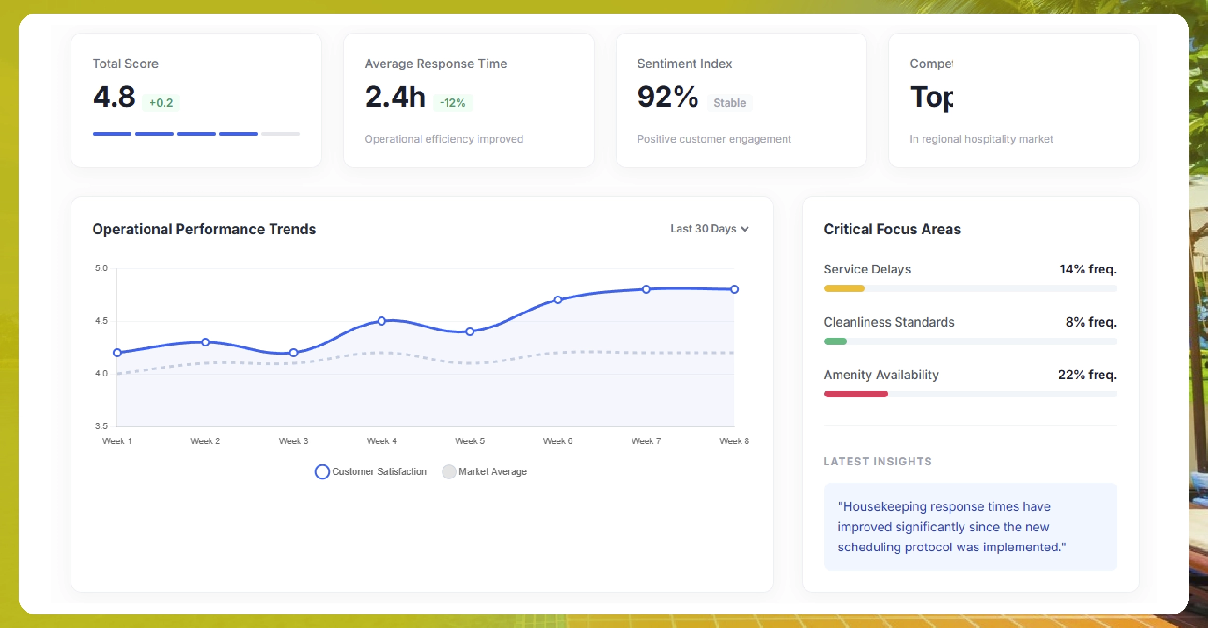Select the Operational Performance Trends panel title
The height and width of the screenshot is (628, 1208).
pos(204,229)
